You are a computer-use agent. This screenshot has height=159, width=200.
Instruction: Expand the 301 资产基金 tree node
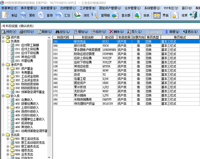click(8, 68)
